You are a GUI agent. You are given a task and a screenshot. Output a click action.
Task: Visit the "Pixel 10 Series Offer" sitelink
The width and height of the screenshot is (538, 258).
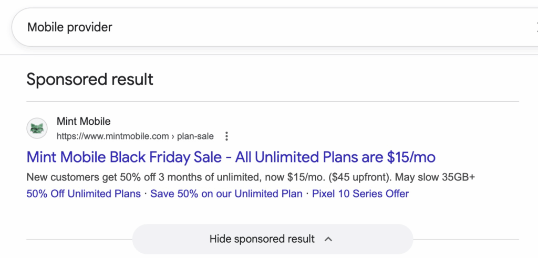360,193
